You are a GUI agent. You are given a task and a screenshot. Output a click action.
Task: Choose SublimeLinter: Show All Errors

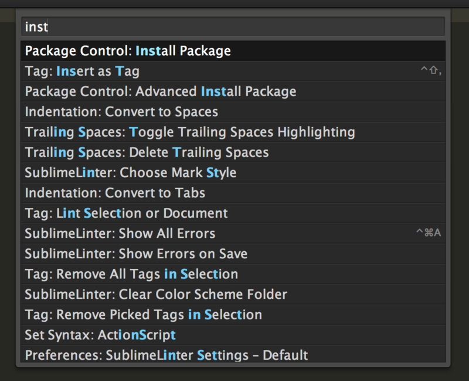pyautogui.click(x=120, y=234)
